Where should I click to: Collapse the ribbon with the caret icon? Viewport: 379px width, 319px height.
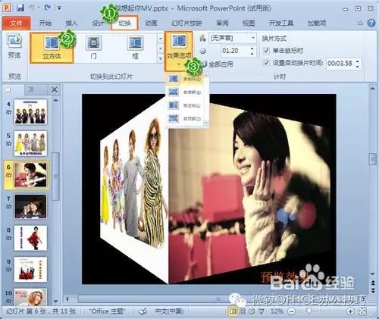pos(361,23)
